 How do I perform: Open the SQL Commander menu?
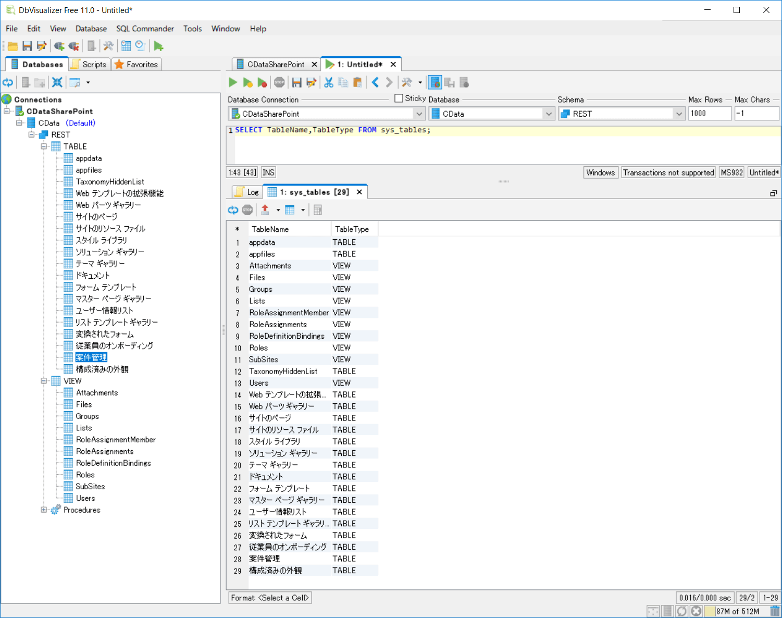point(145,29)
